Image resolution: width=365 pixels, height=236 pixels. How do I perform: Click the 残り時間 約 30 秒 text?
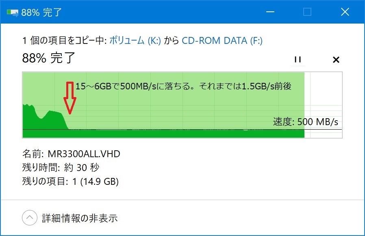pos(61,167)
